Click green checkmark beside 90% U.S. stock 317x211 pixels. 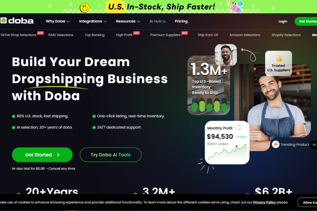[x=13, y=116]
